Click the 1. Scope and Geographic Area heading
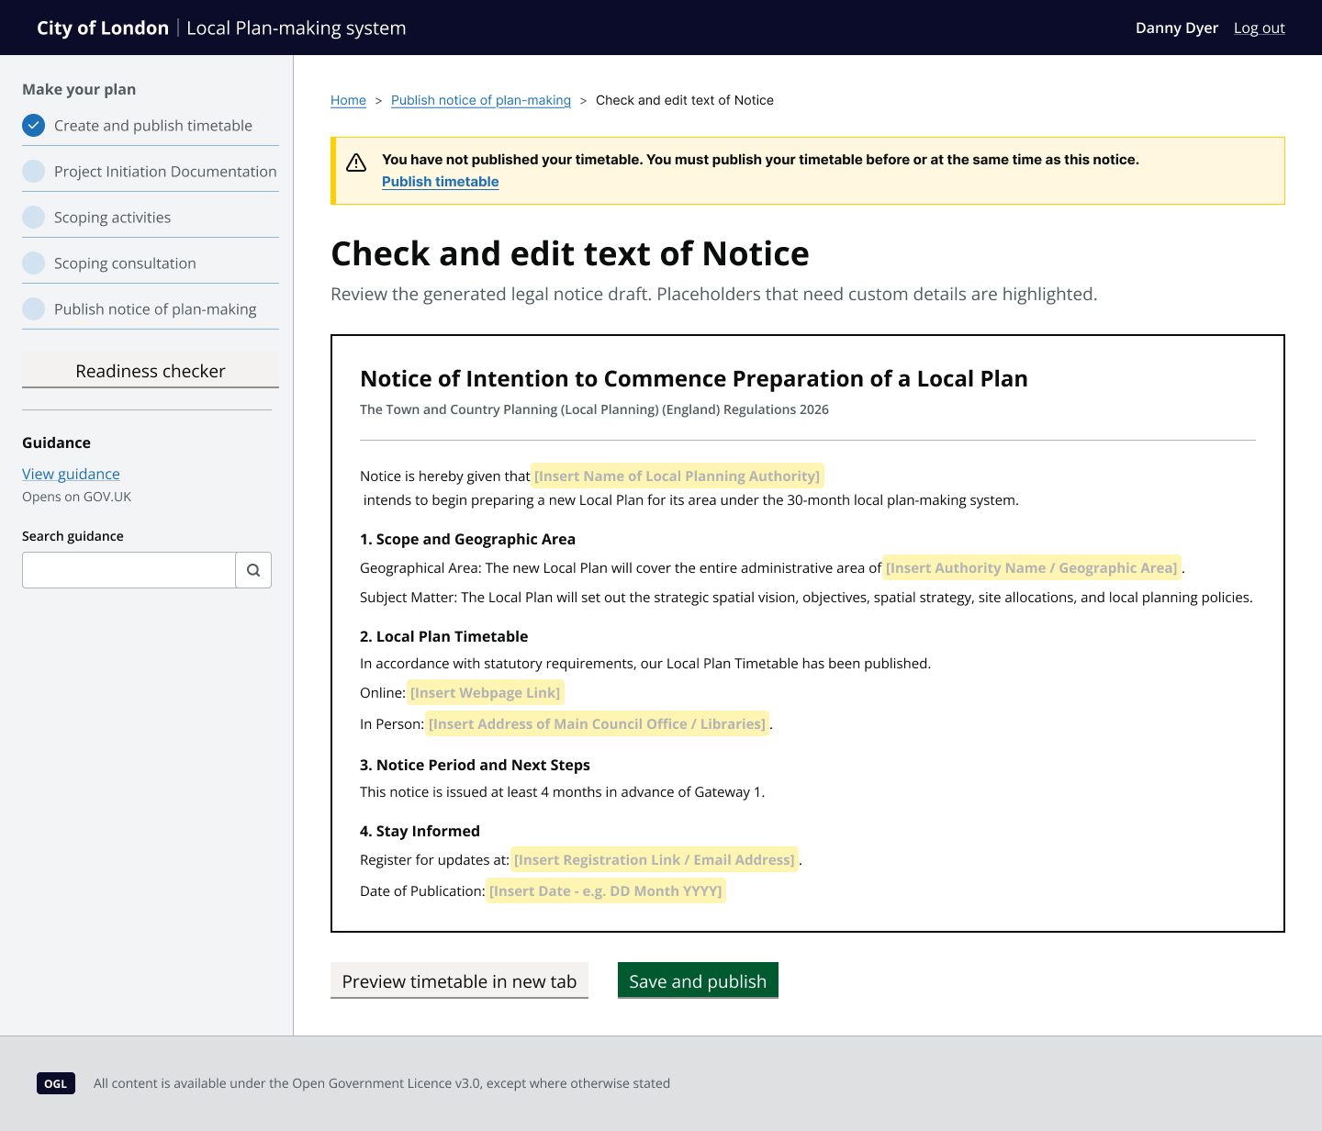The height and width of the screenshot is (1131, 1322). (x=467, y=539)
